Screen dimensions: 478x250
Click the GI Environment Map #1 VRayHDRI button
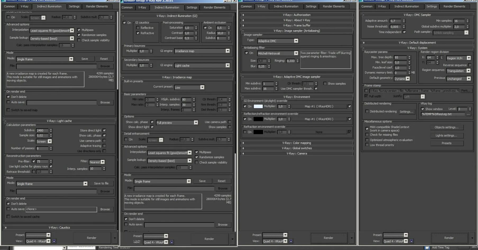[x=319, y=106]
